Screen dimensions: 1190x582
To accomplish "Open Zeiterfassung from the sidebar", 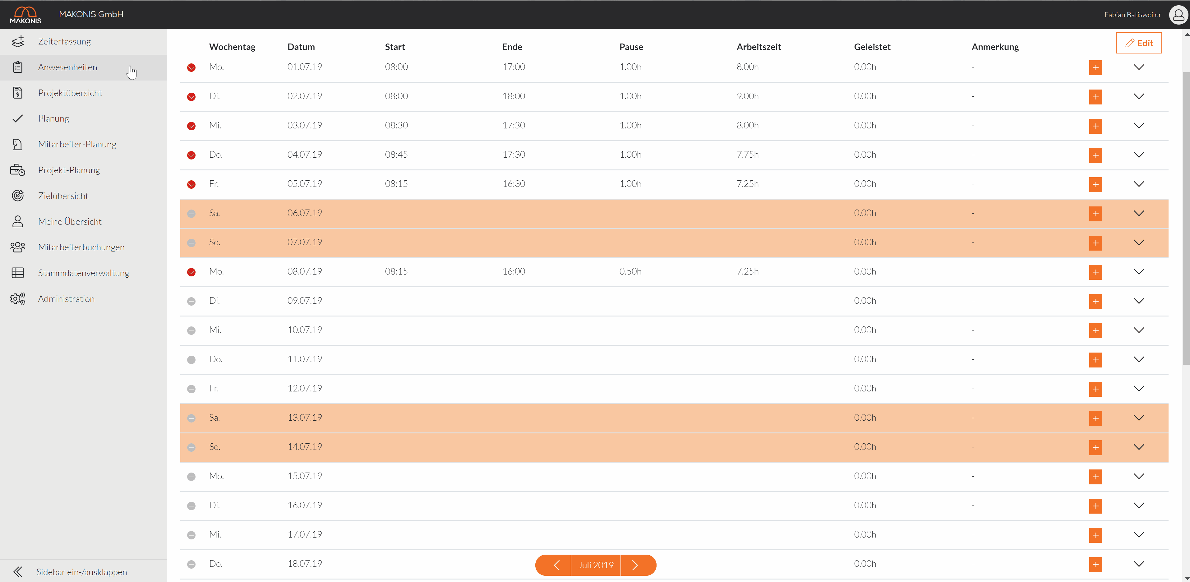I will [83, 42].
